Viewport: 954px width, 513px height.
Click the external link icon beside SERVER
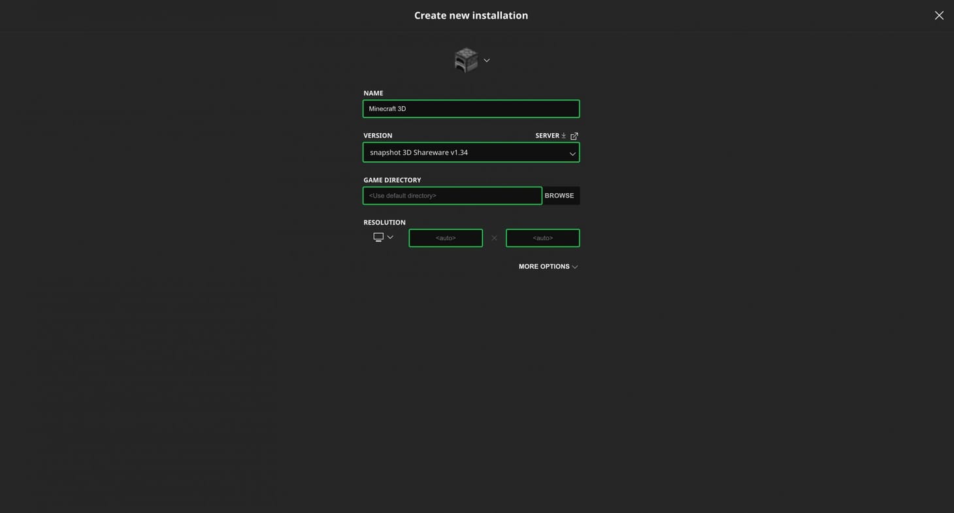pyautogui.click(x=574, y=135)
